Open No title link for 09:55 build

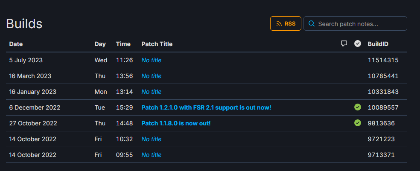(152, 155)
